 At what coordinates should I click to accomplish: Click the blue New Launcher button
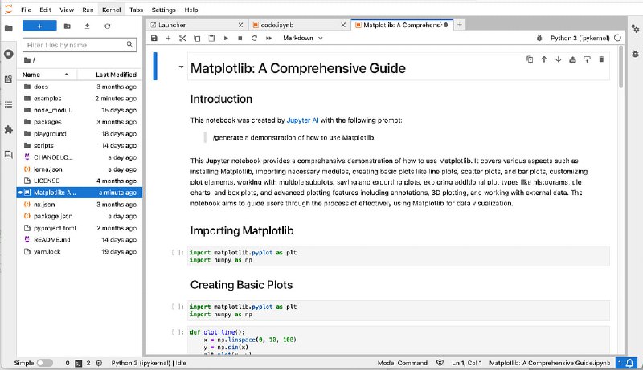tap(39, 26)
